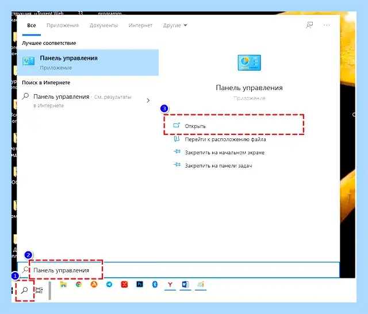Viewport: 368px width, 314px height.
Task: Click the red X app taskbar icon
Action: coord(124,285)
